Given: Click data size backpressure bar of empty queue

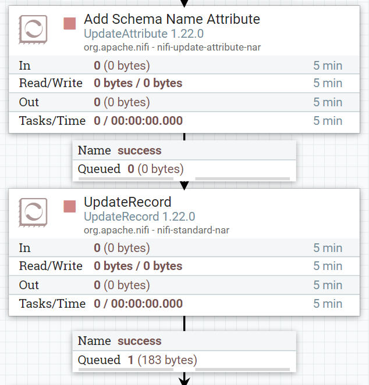Looking at the screenshot, I should 243,179.
